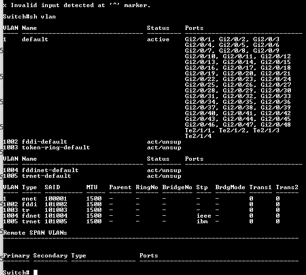Click the 'active' status of VLAN 1
Viewport: 306px width, 275px height.
(x=158, y=39)
